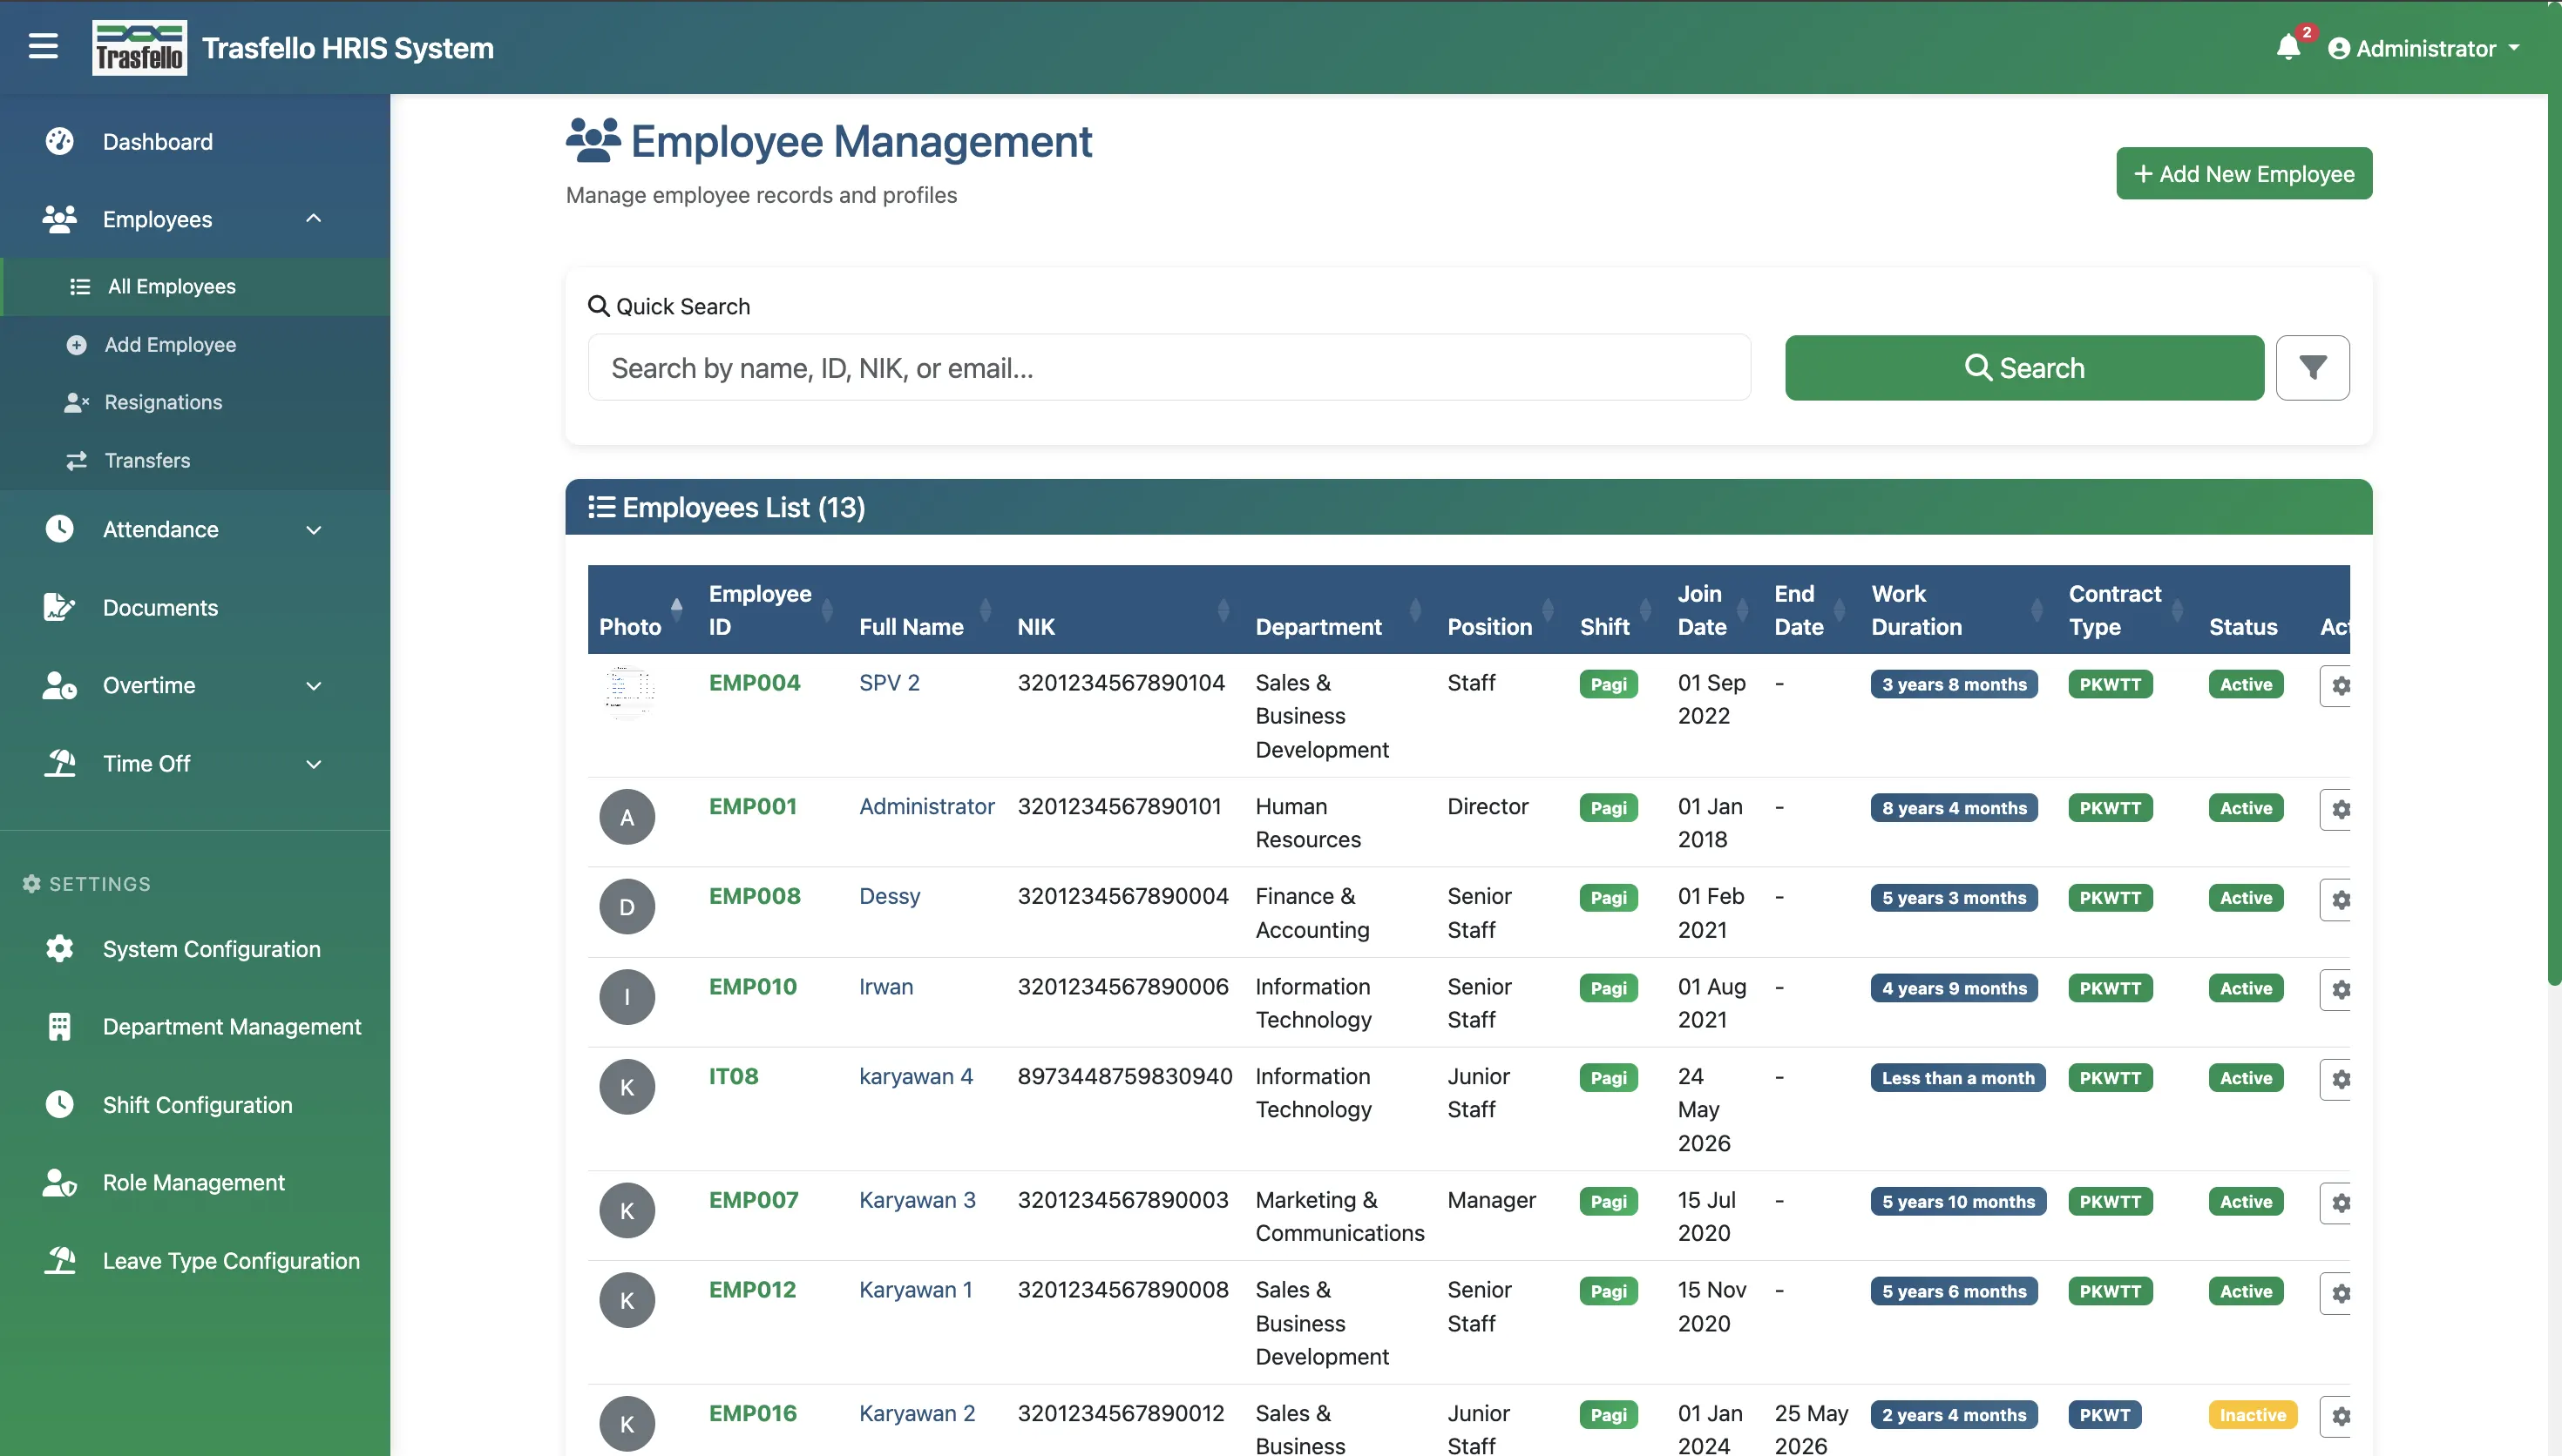The image size is (2562, 1456).
Task: Click the Dashboard gauge icon
Action: coord(59,142)
